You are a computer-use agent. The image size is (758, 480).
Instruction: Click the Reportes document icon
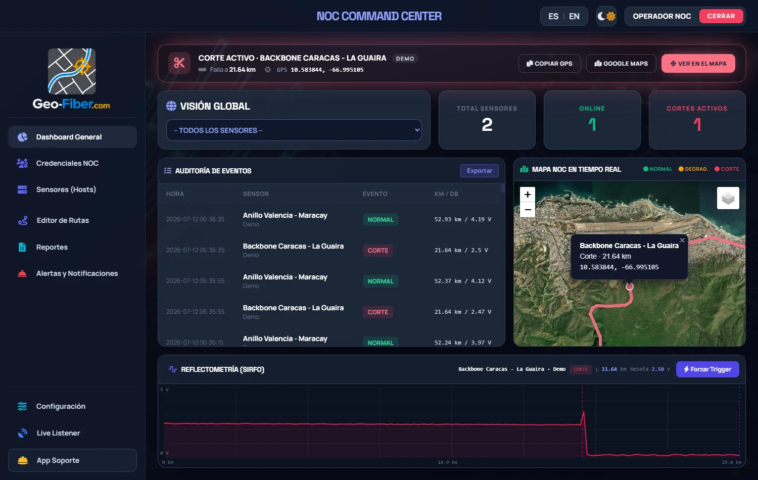[x=22, y=247]
